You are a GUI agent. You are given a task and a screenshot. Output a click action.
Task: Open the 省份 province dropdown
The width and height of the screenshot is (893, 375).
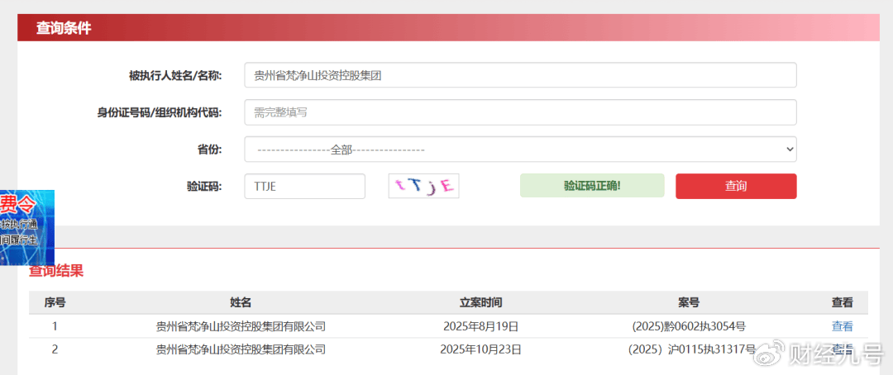[x=519, y=150]
